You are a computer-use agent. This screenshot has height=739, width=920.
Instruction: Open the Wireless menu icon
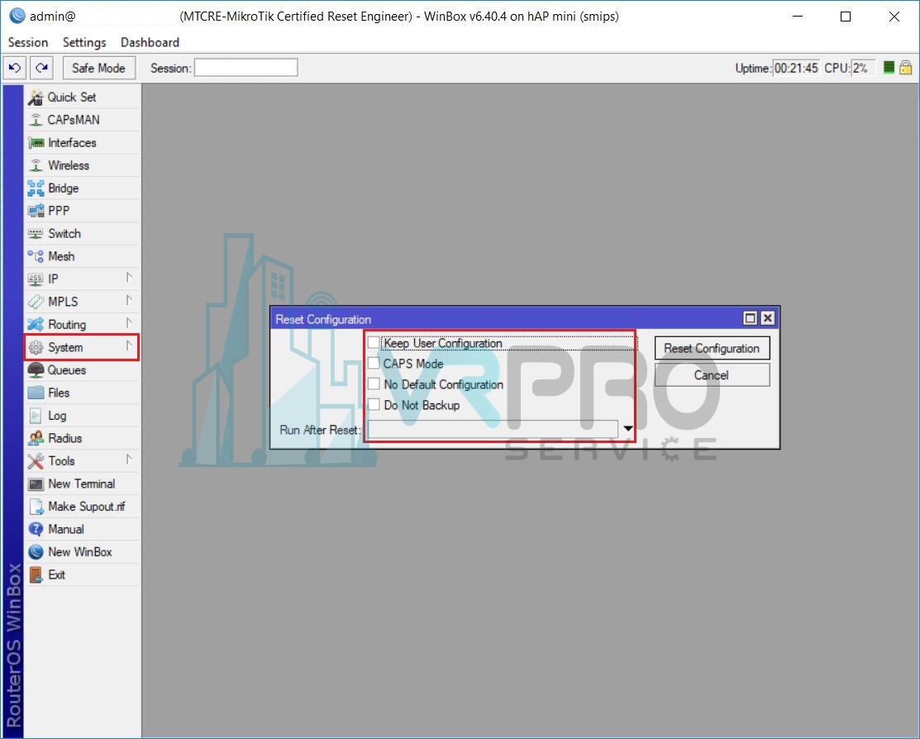(36, 165)
